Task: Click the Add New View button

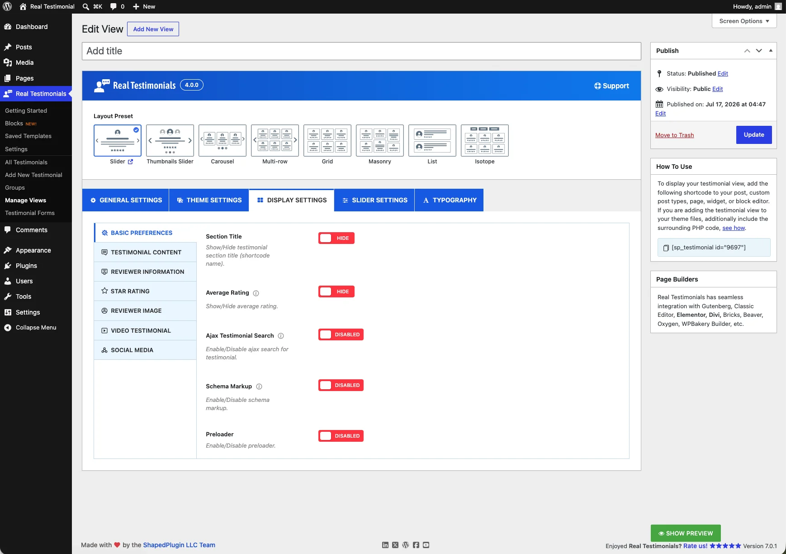Action: coord(153,29)
